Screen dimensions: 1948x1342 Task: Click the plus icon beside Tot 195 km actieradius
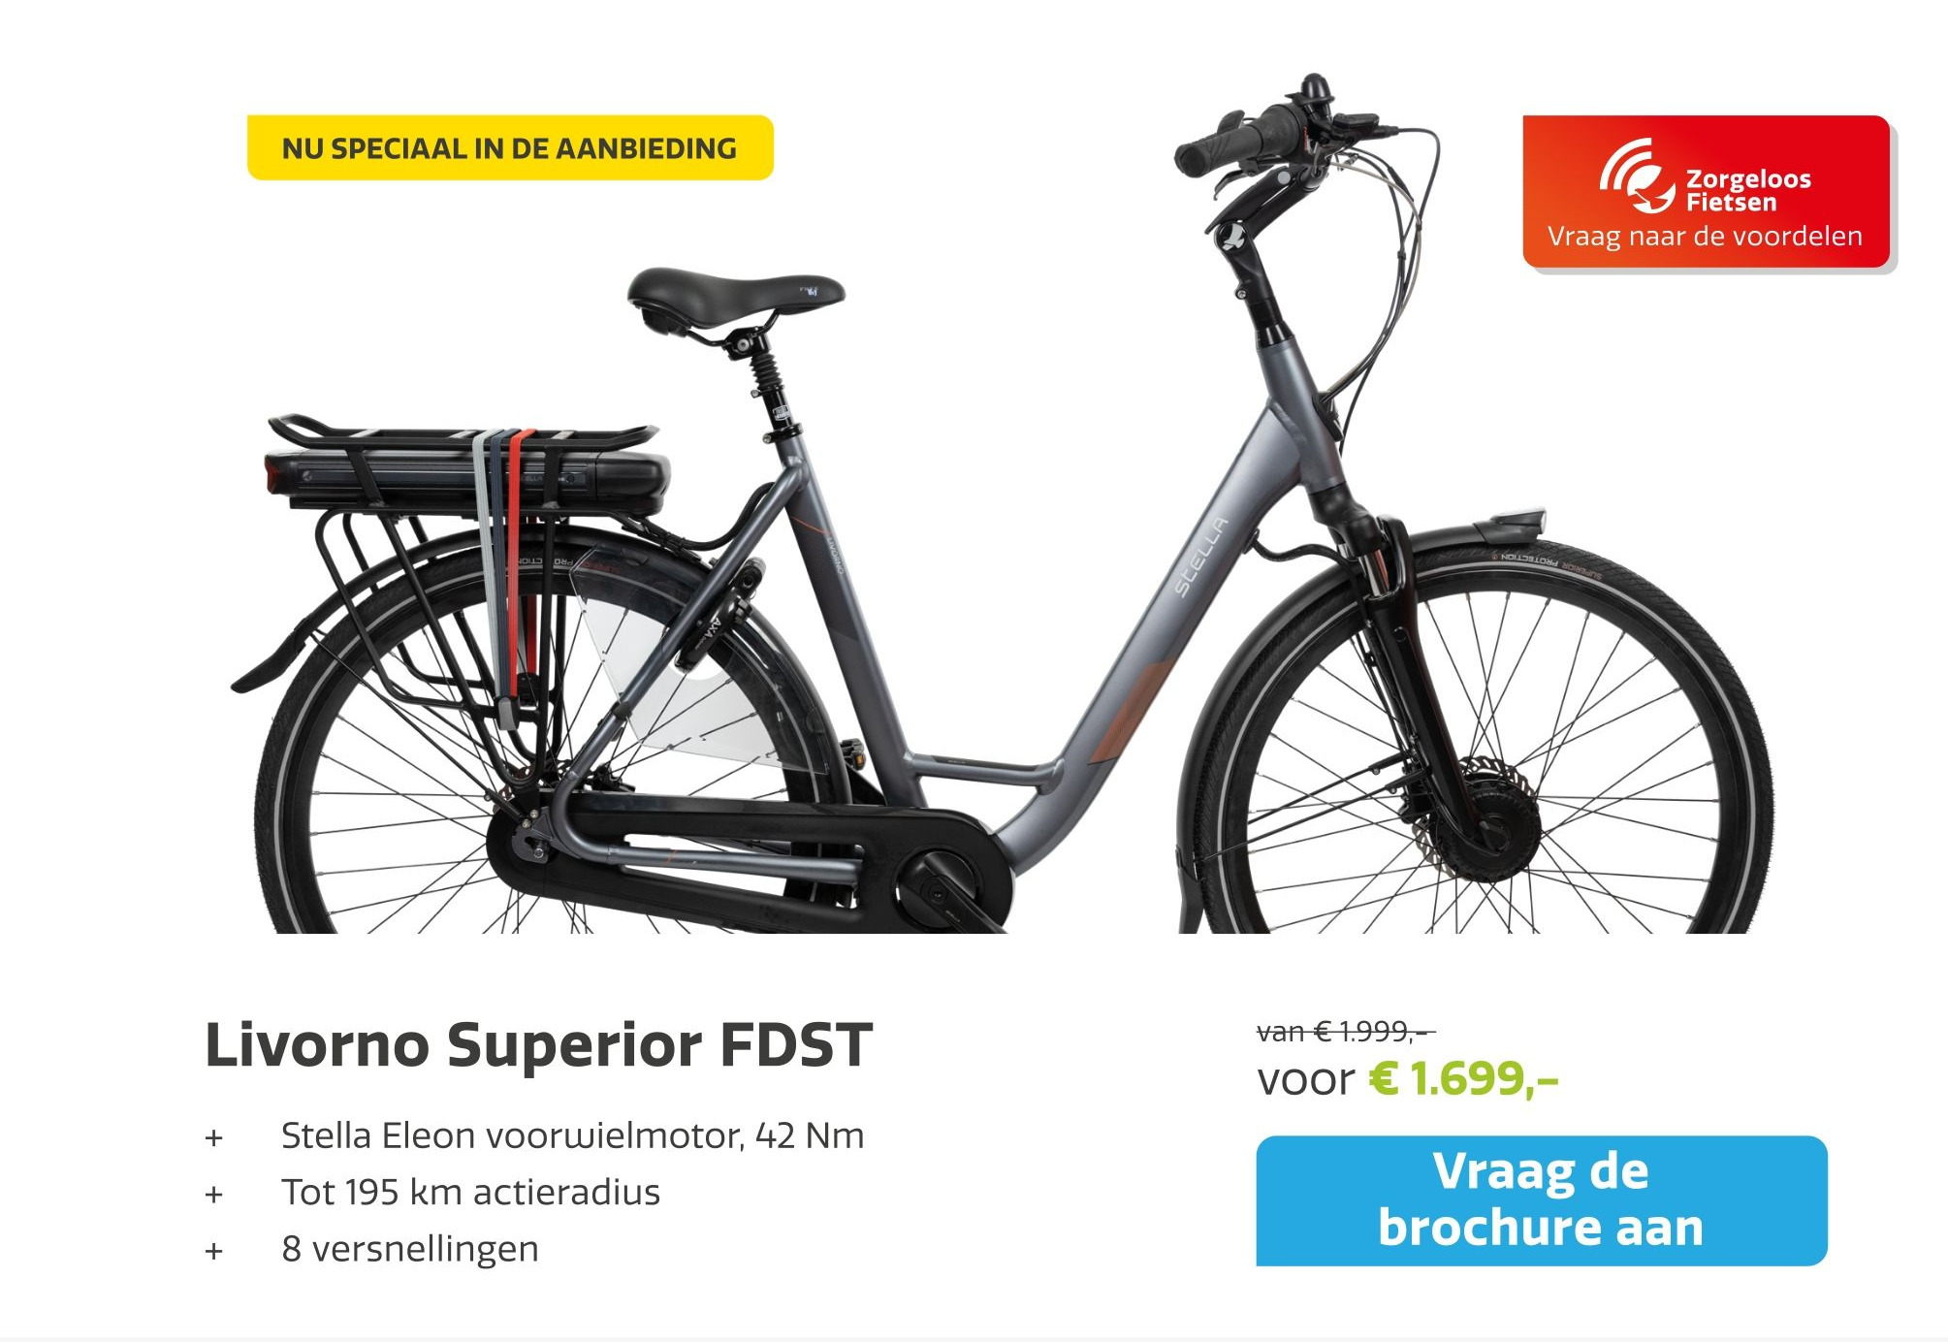click(x=214, y=1194)
